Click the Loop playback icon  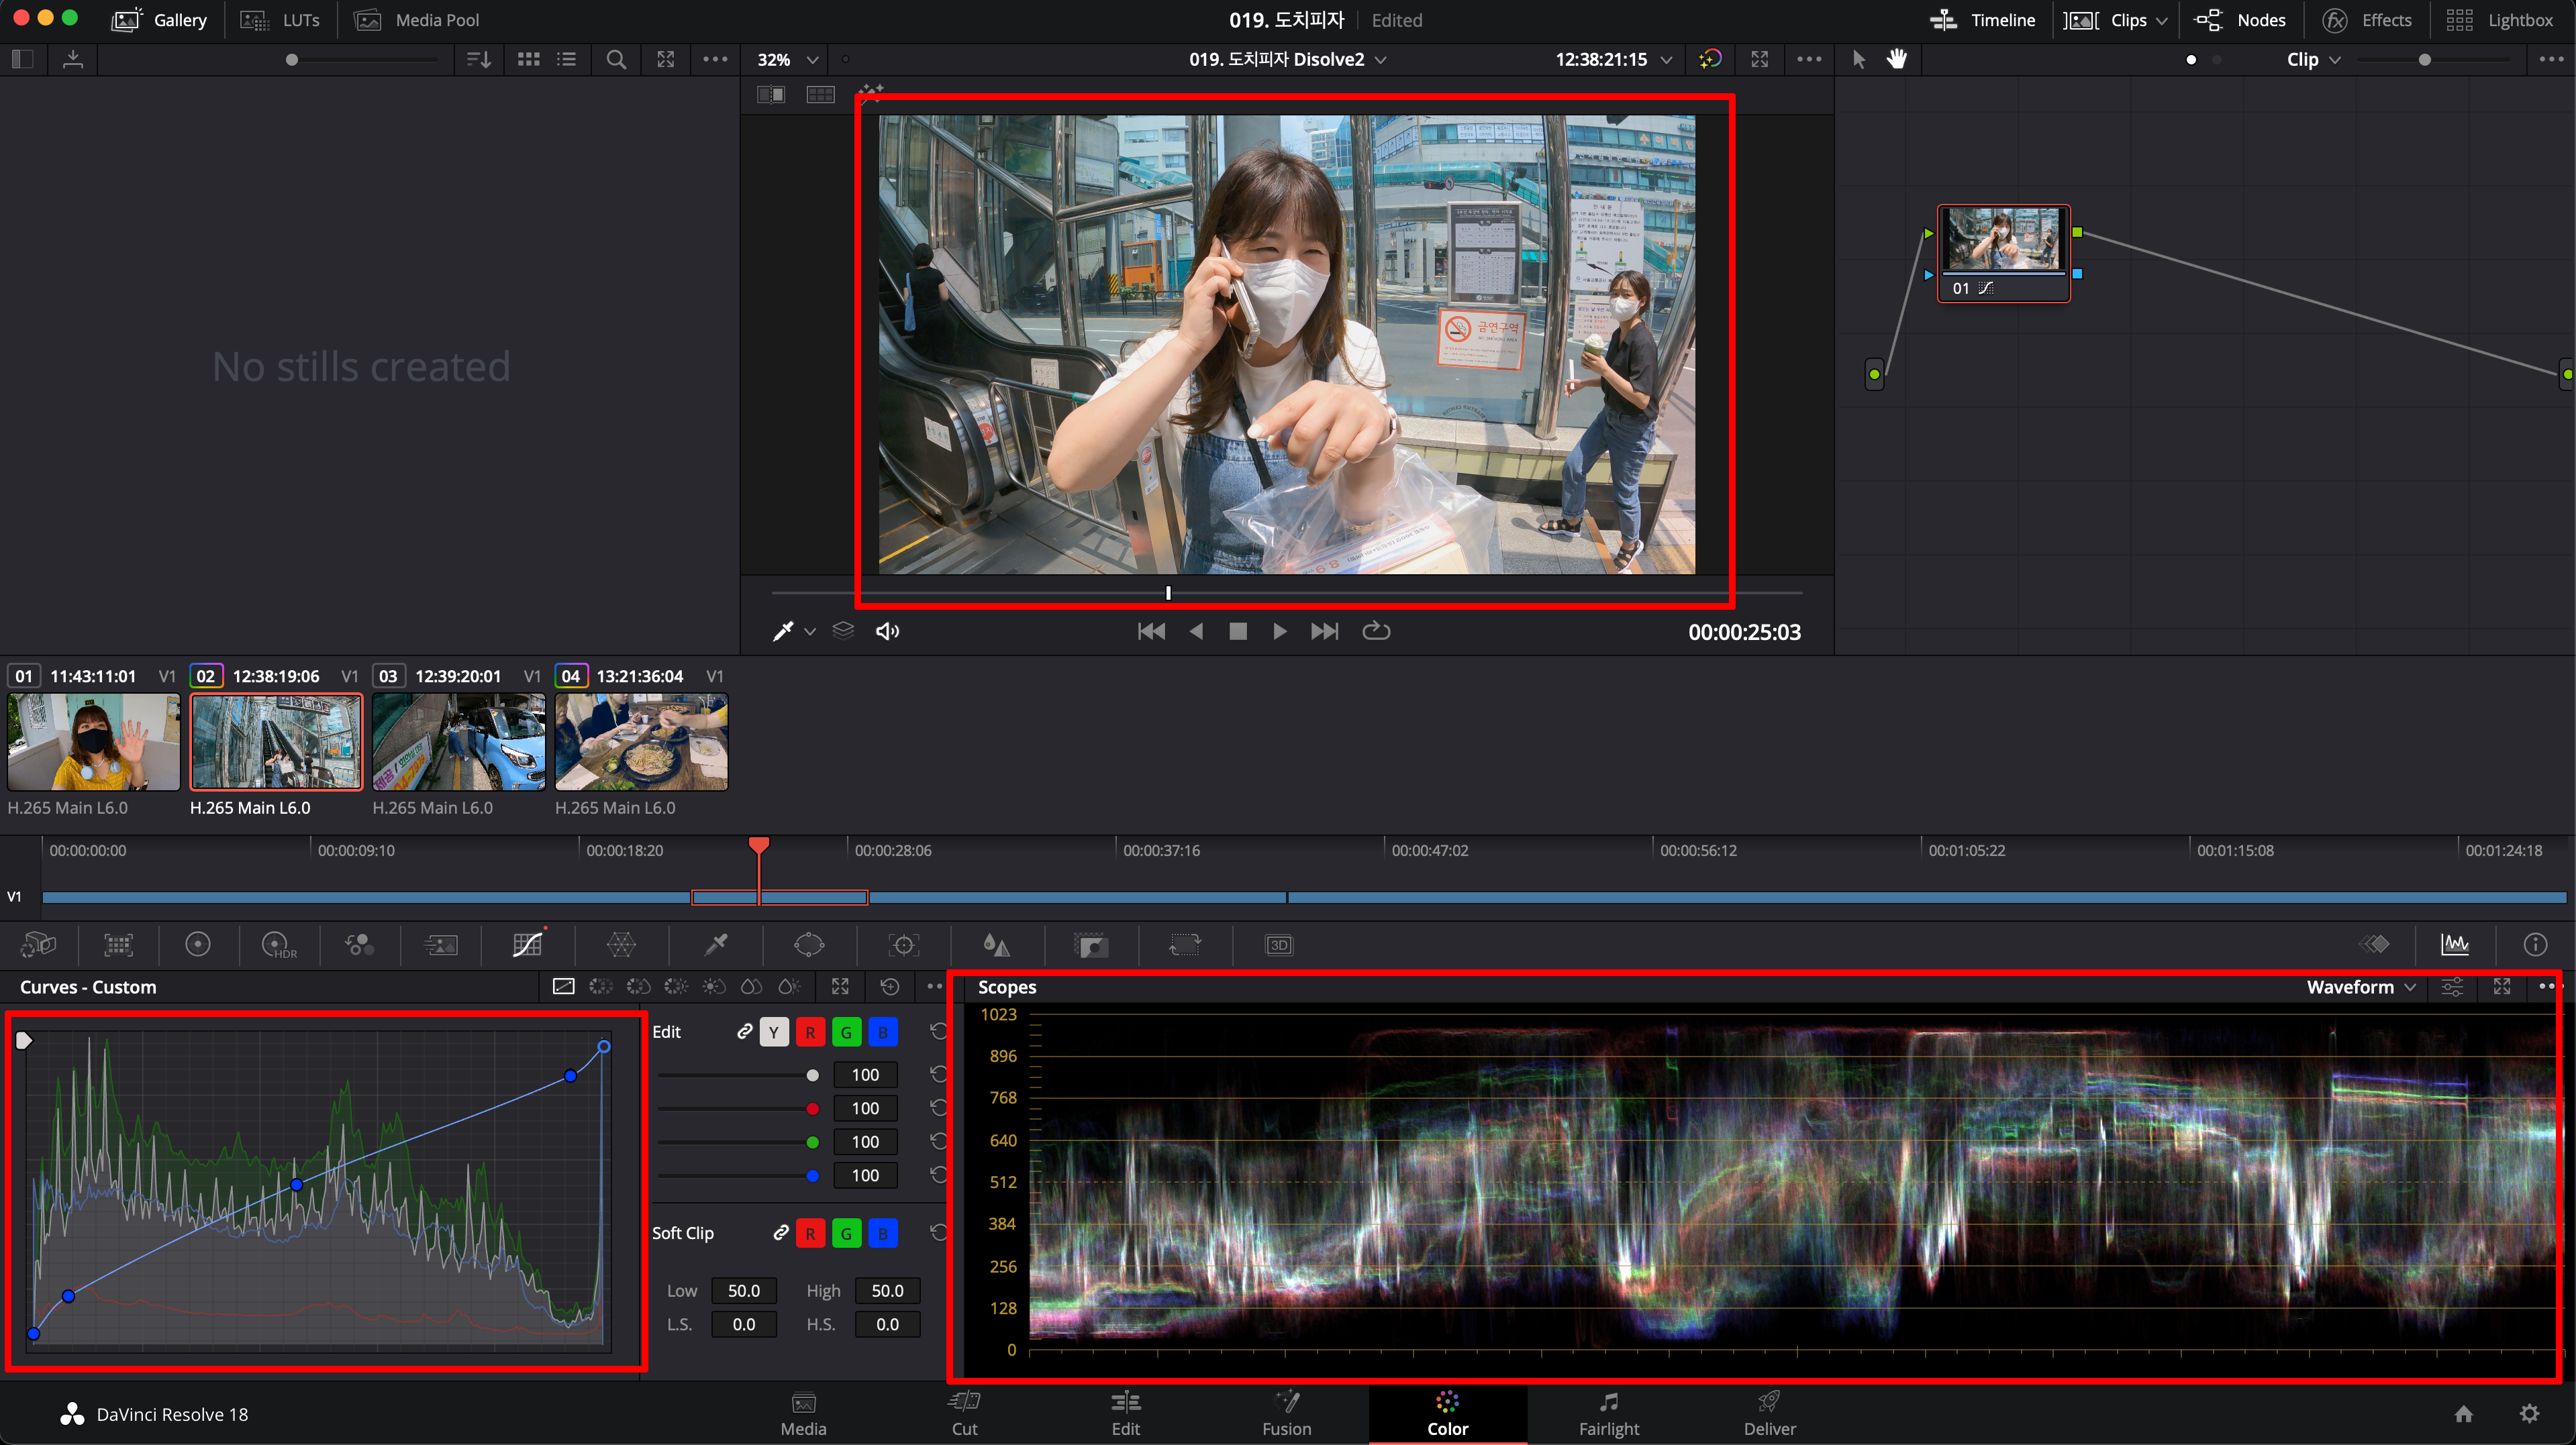[x=1376, y=631]
